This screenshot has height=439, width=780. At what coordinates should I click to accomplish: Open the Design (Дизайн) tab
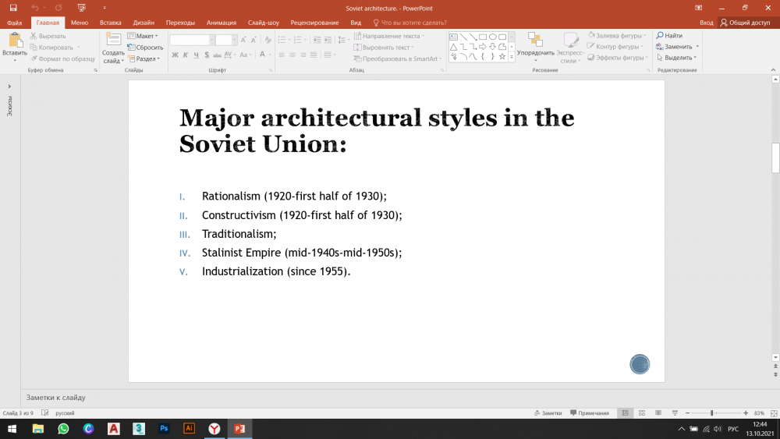144,23
